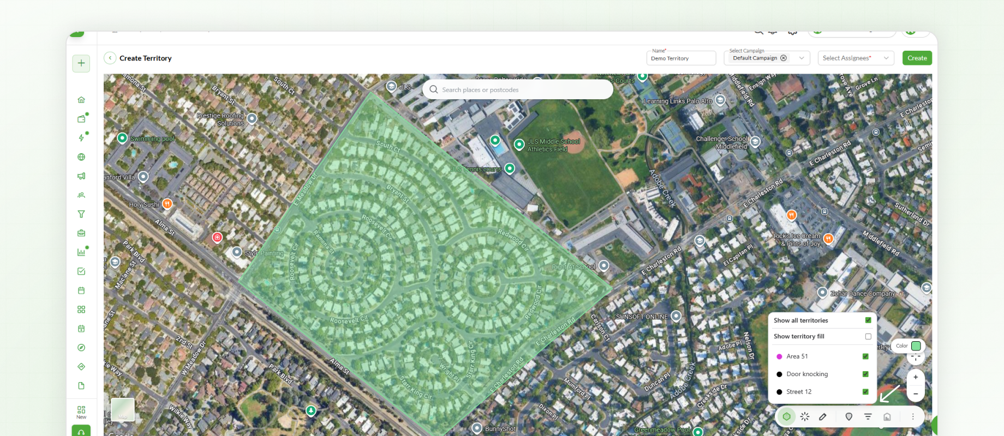1004x436 pixels.
Task: Click the Street 12 label in territory list
Action: [799, 392]
